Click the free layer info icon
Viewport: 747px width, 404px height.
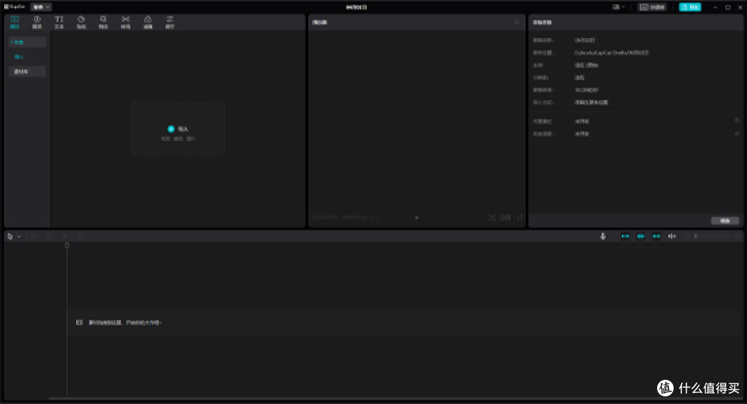pyautogui.click(x=737, y=134)
